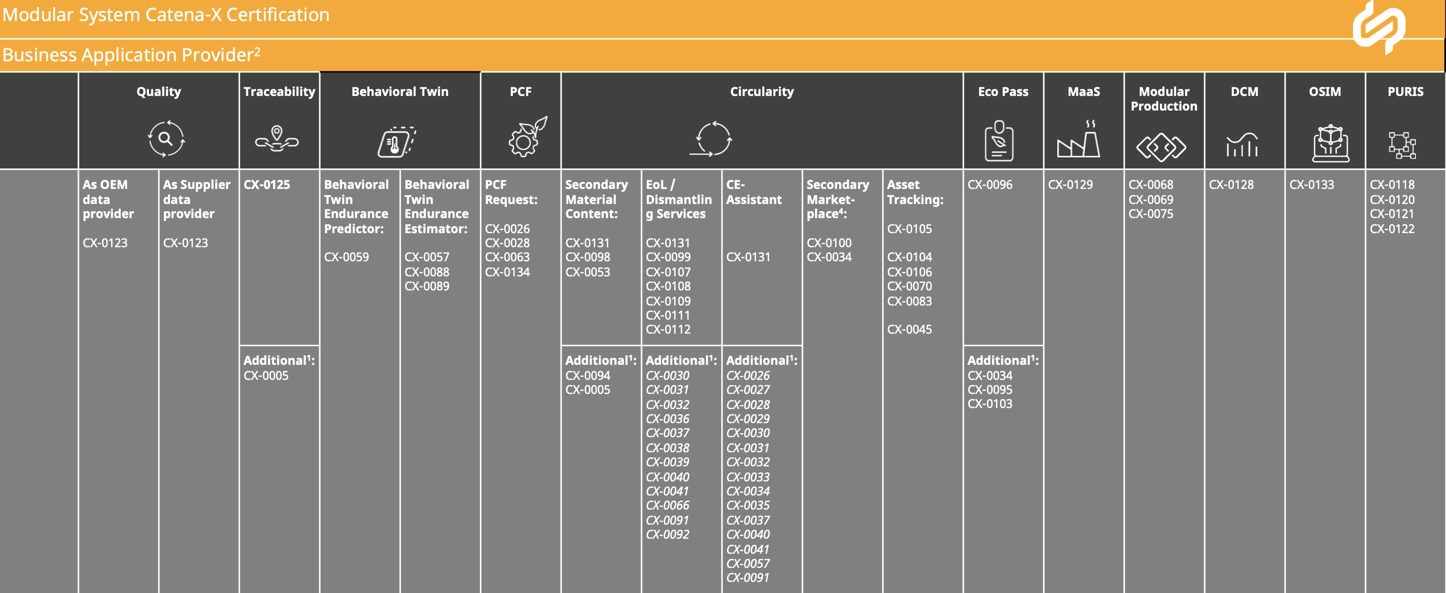Click the OSIM cube laptop icon
This screenshot has width=1446, height=593.
(x=1330, y=144)
